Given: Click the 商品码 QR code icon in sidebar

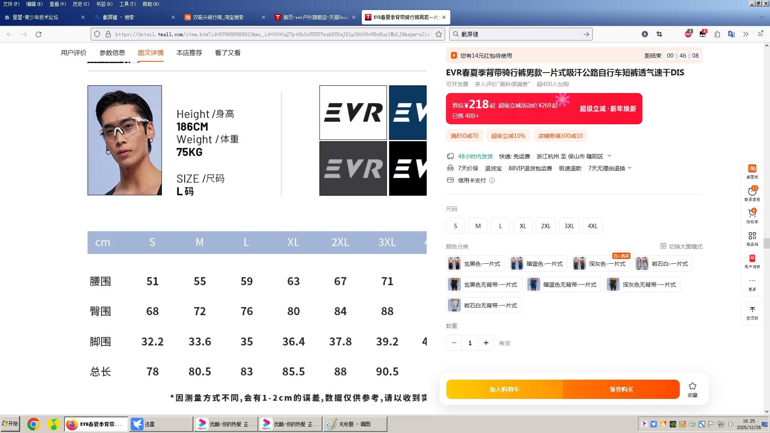Looking at the screenshot, I should tap(752, 236).
